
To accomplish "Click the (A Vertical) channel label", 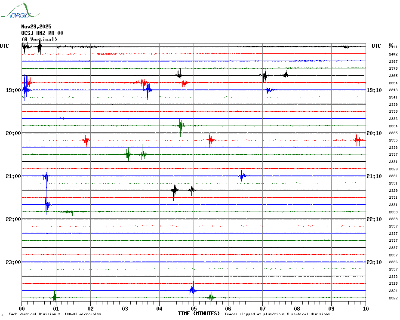I will coord(39,40).
